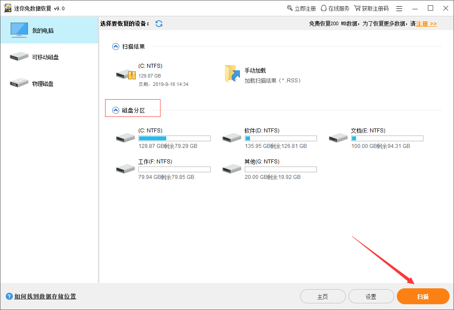Select 可移动磁盘 in the sidebar

click(49, 57)
